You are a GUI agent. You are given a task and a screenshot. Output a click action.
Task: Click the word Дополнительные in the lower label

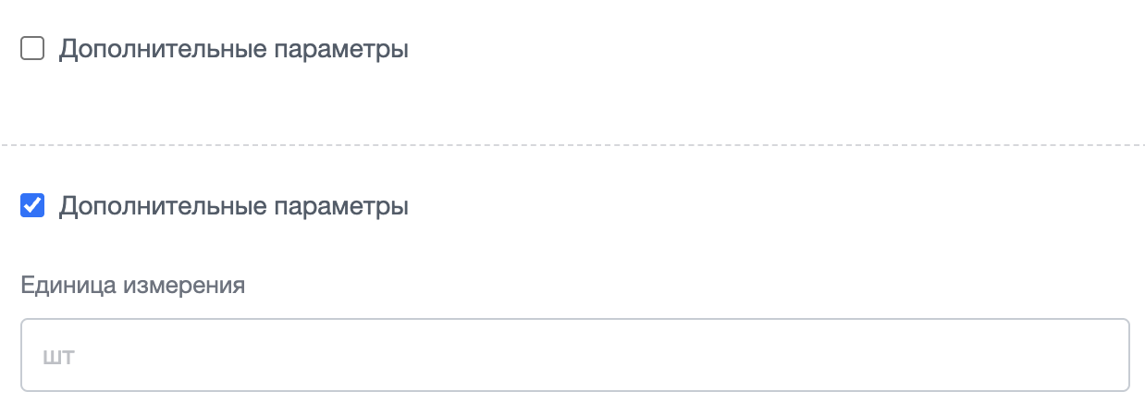click(x=164, y=206)
